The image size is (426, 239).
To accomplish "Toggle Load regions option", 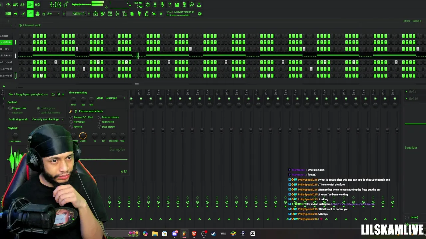I will (x=46, y=108).
